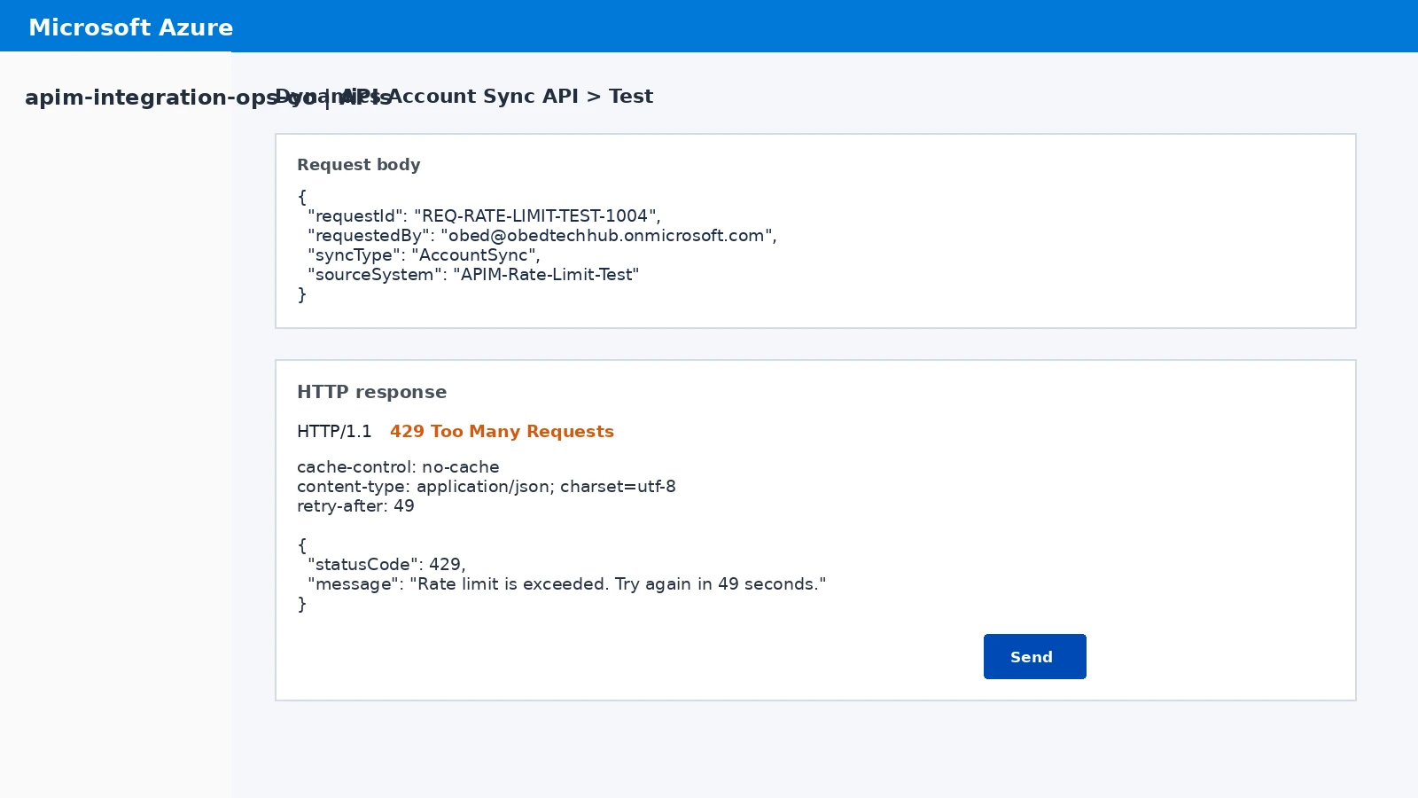
Task: Click the apim-integration-ops service title
Action: (208, 98)
